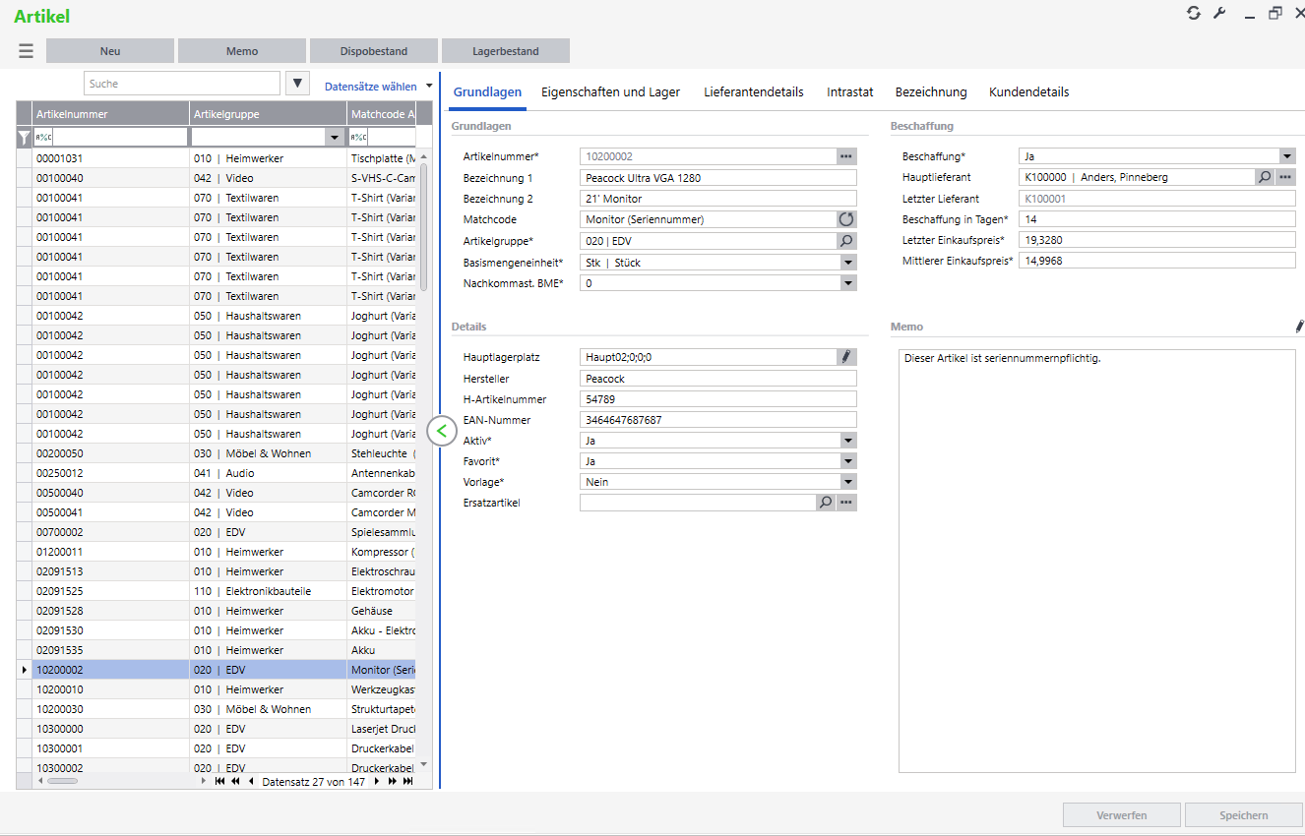This screenshot has height=836, width=1305.
Task: Refresh the Matchcode field
Action: point(846,219)
